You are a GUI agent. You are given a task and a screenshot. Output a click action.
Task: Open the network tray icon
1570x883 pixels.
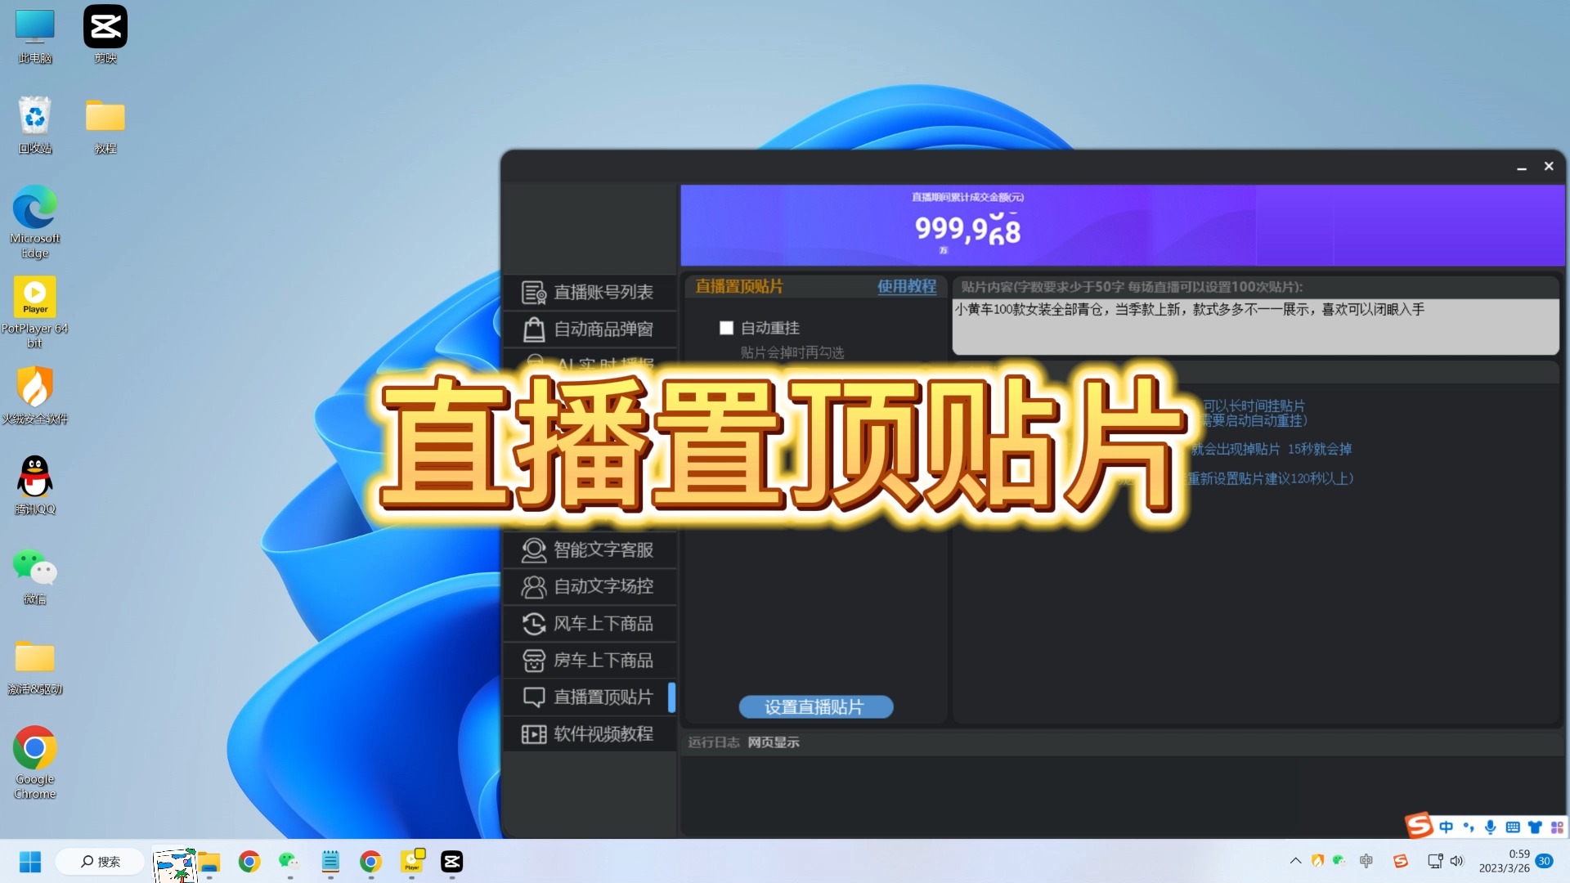click(x=1435, y=861)
